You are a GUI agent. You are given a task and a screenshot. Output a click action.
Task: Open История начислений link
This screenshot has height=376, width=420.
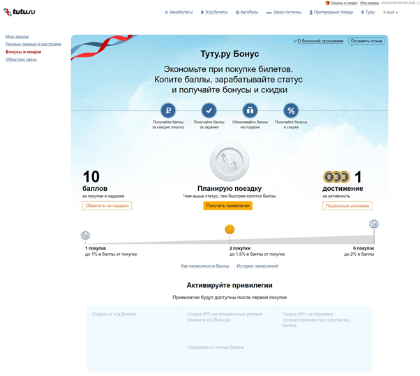pos(257,266)
